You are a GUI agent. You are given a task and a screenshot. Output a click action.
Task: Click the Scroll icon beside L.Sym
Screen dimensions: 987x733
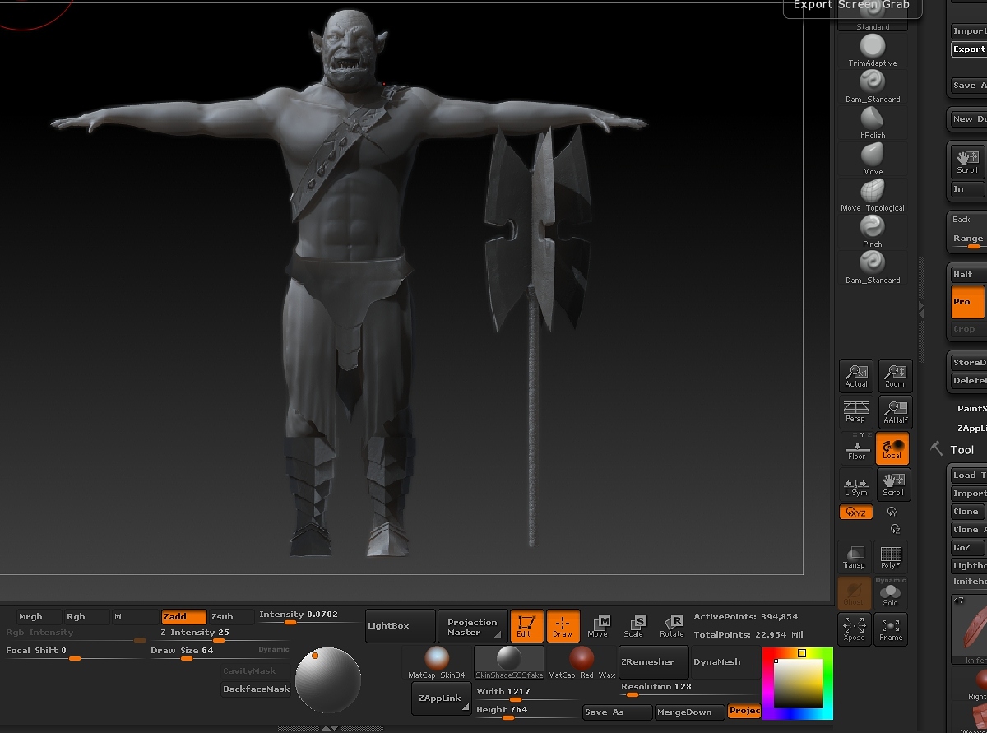(893, 485)
